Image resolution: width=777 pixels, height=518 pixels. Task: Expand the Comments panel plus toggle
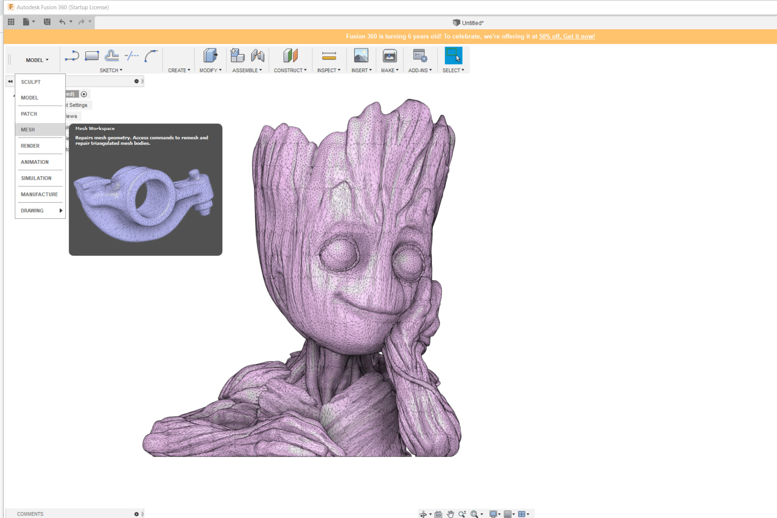(136, 514)
